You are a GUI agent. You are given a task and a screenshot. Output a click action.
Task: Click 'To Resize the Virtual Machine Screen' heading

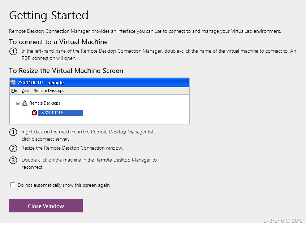[x=66, y=71]
